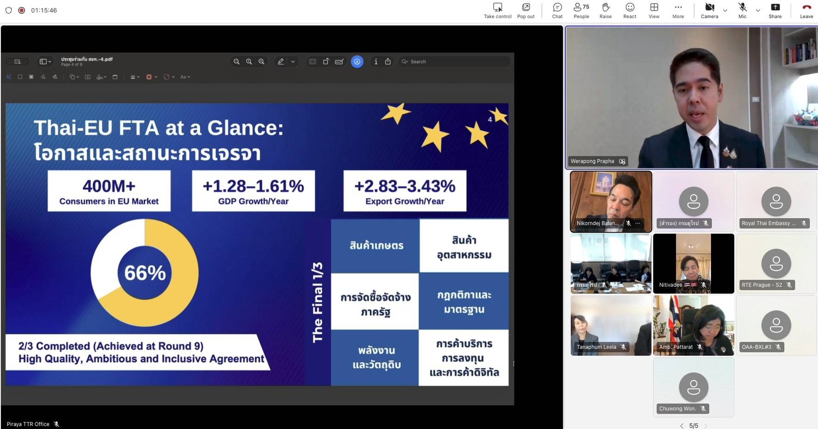Image resolution: width=818 pixels, height=429 pixels.
Task: Open the View layout options
Action: pyautogui.click(x=654, y=11)
